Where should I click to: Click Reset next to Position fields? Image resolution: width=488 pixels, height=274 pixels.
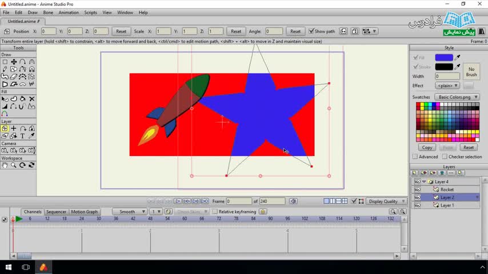(x=121, y=31)
